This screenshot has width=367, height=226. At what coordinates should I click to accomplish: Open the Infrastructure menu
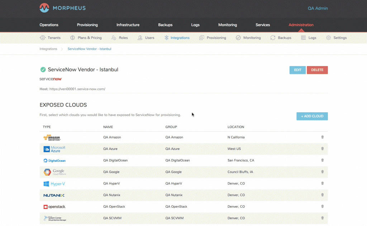(x=128, y=25)
